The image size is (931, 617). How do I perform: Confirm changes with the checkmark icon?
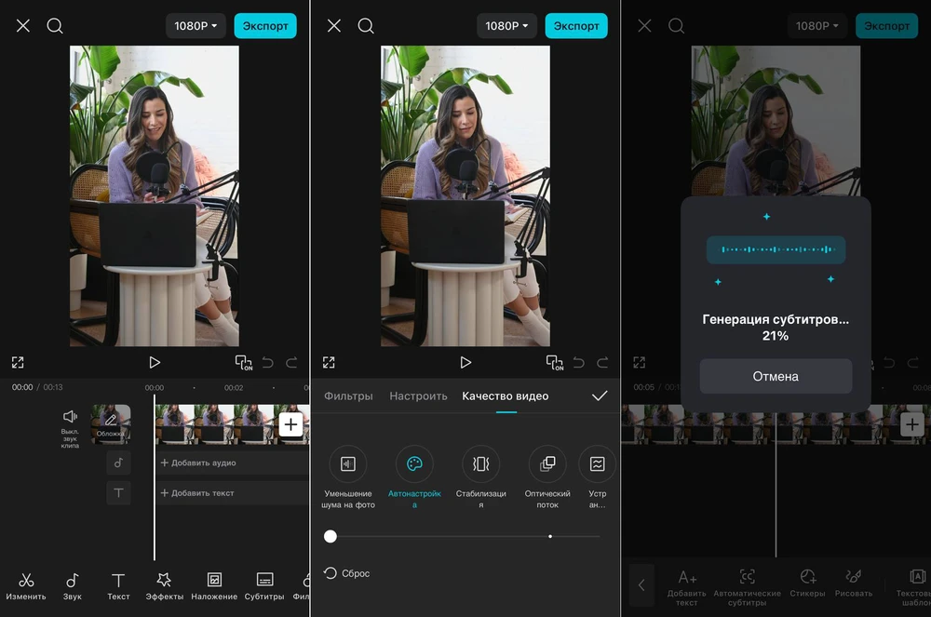coord(600,396)
